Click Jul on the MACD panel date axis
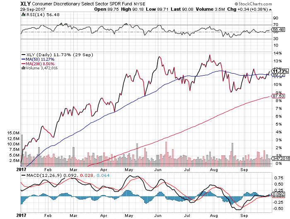Image resolution: width=290 pixels, height=219 pixels. pyautogui.click(x=187, y=216)
